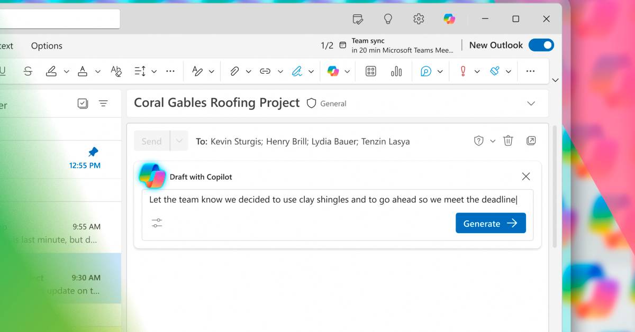Pop out the draft into new window
The image size is (635, 332).
(531, 141)
